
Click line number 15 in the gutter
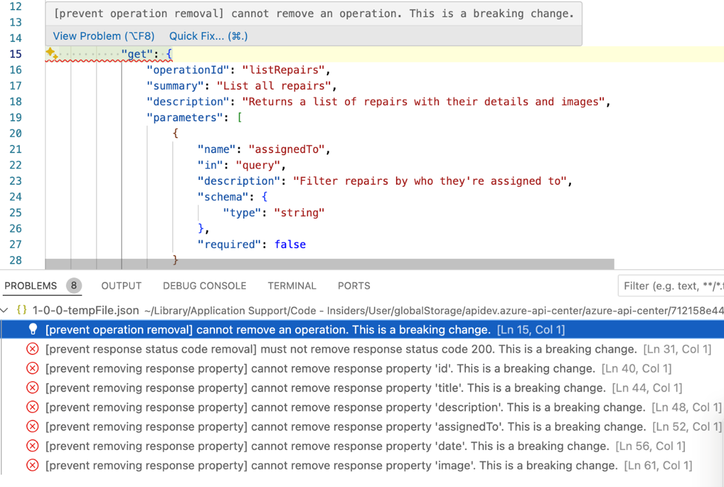(x=16, y=54)
